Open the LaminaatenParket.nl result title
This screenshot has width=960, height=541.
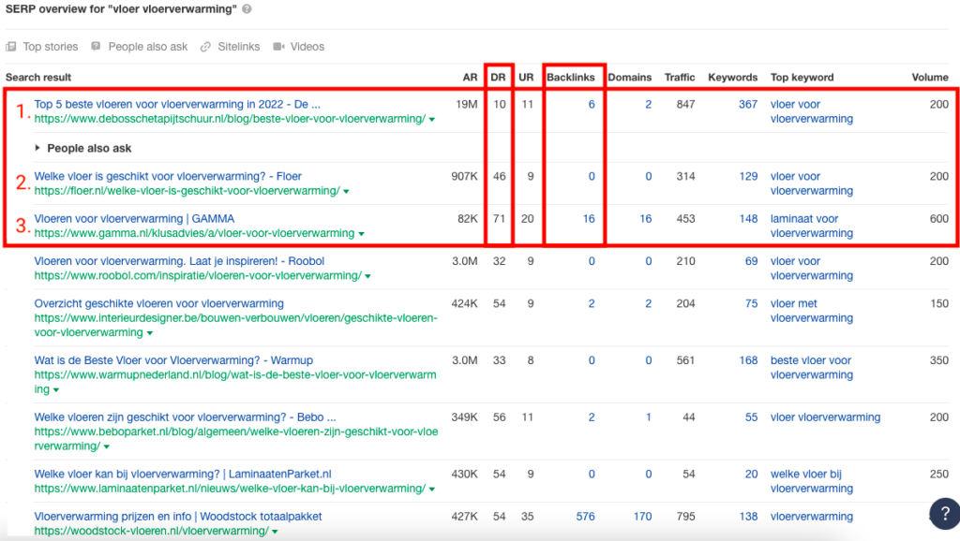tap(183, 474)
